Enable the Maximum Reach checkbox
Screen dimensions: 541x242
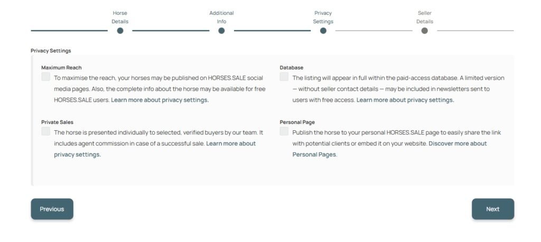click(x=46, y=77)
